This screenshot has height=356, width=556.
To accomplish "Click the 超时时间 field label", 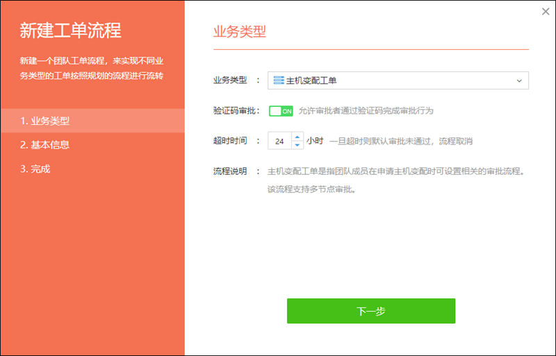I will (230, 141).
